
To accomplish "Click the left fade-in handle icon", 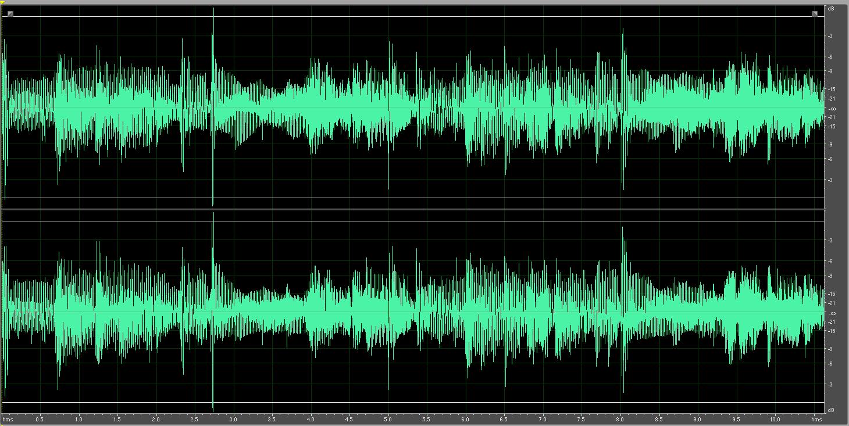I will pyautogui.click(x=10, y=14).
